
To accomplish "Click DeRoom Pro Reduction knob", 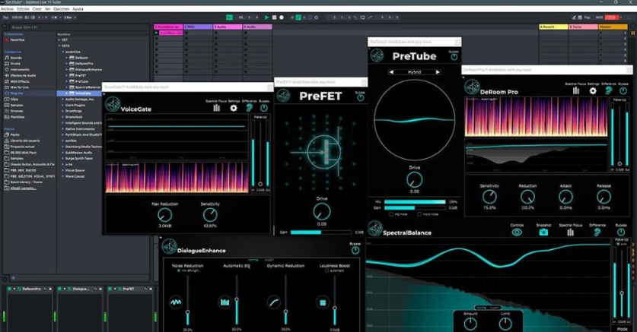I will tap(527, 197).
